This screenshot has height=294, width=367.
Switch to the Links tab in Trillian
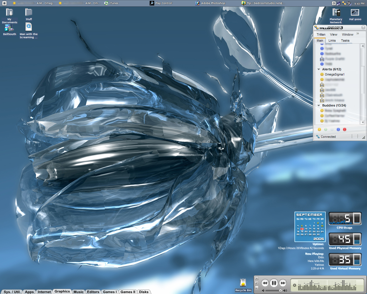332,40
